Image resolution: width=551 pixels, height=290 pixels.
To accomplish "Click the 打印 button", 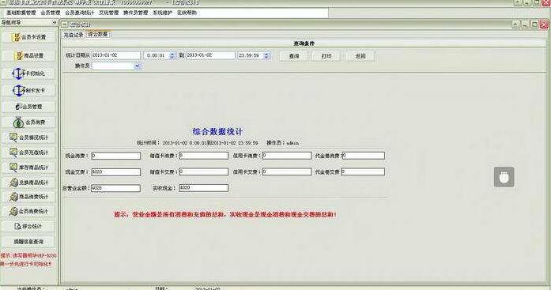I will click(x=326, y=56).
